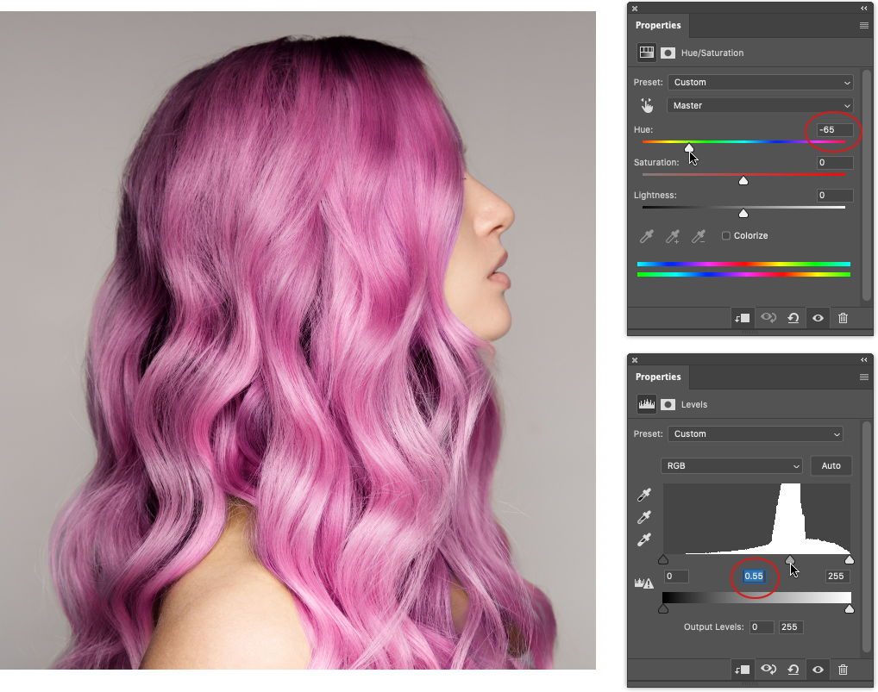Screen dimensions: 878x692
Task: Select Properties tab in Hue/Saturation panel
Action: point(658,25)
